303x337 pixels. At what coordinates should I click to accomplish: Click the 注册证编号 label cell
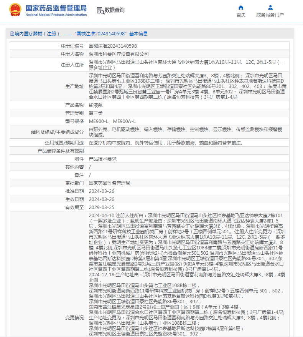coord(48,46)
